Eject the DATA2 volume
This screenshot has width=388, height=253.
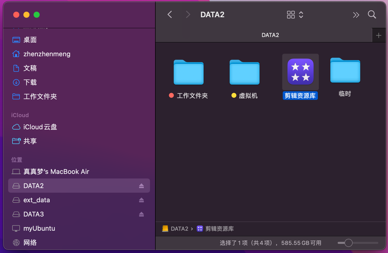pos(141,186)
